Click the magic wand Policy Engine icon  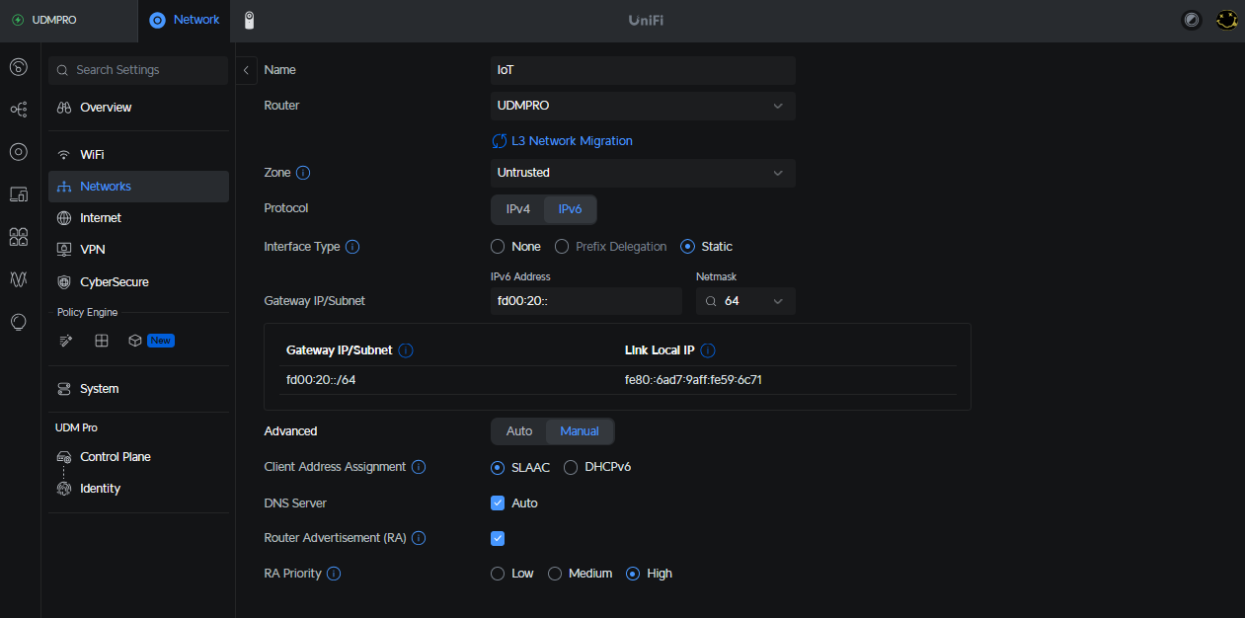(66, 341)
